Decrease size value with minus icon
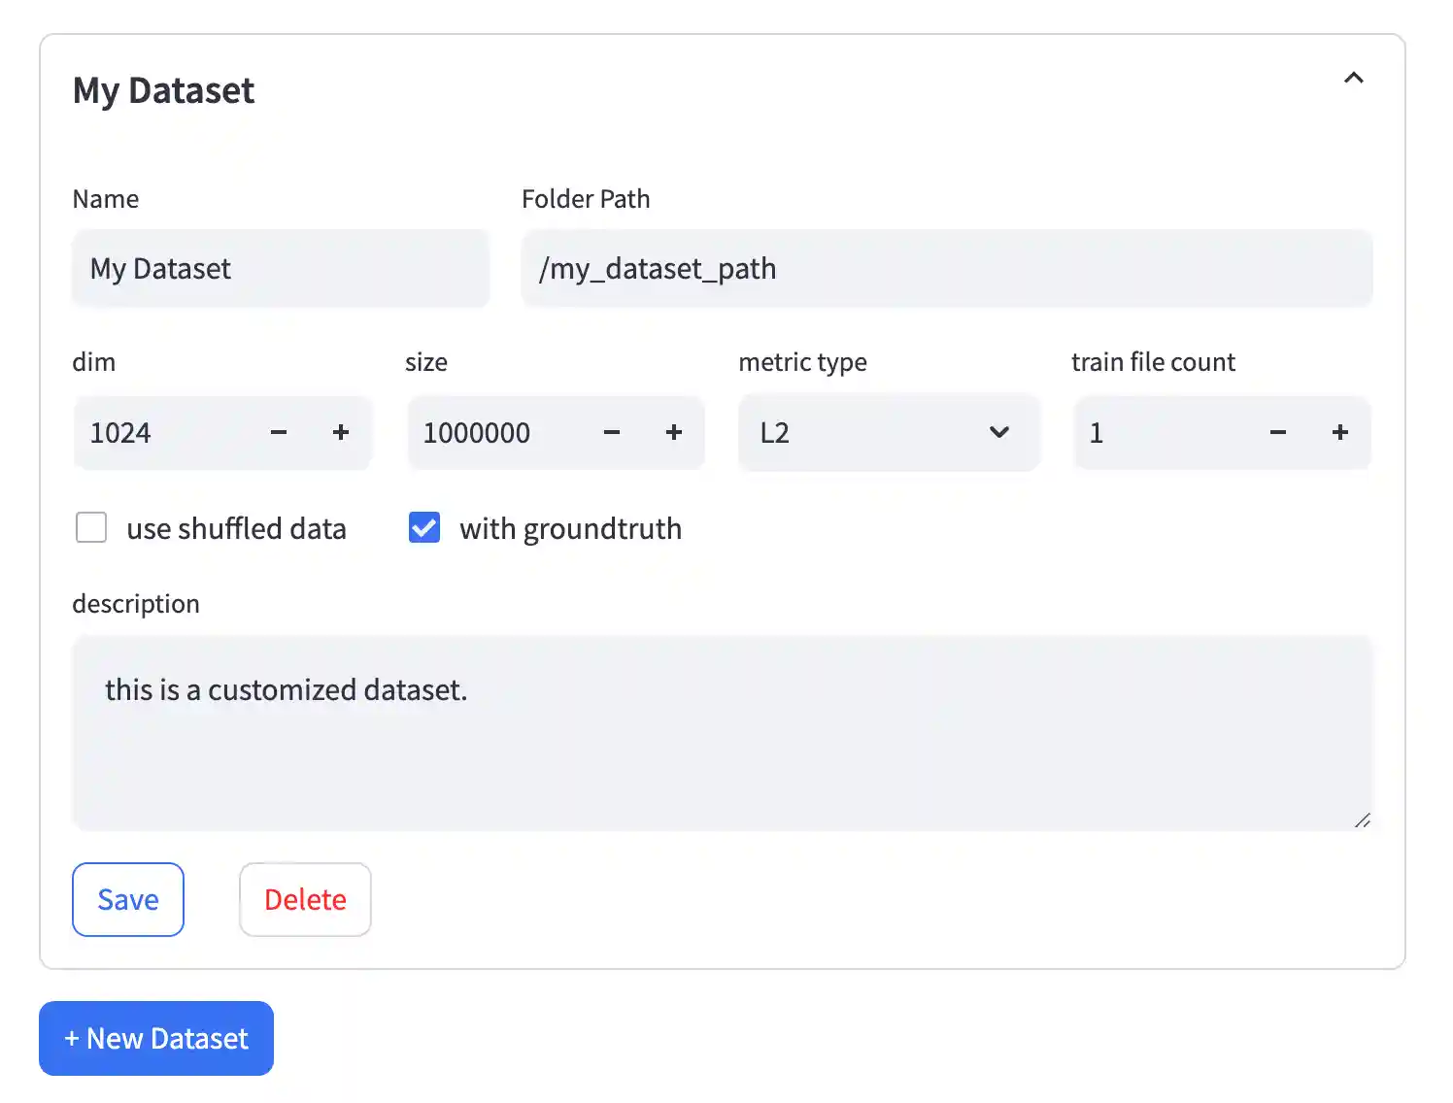1453x1103 pixels. pyautogui.click(x=612, y=433)
